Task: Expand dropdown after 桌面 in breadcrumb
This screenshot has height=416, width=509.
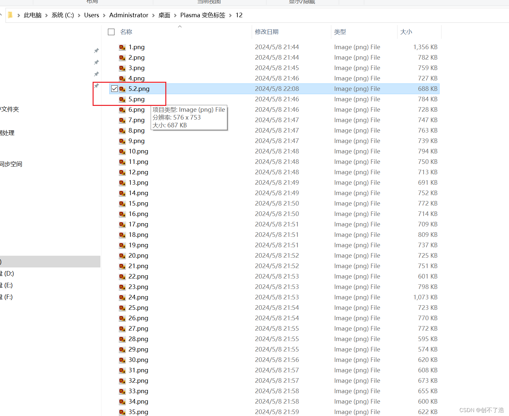Action: click(x=175, y=15)
